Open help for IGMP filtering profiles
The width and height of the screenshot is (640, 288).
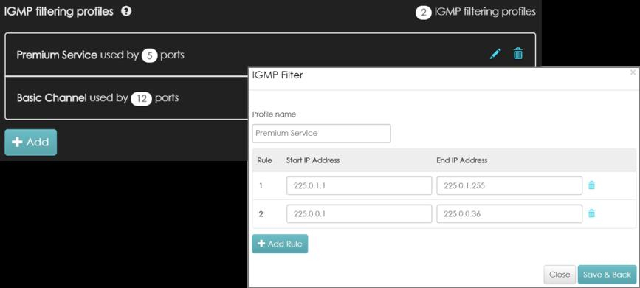(x=126, y=11)
